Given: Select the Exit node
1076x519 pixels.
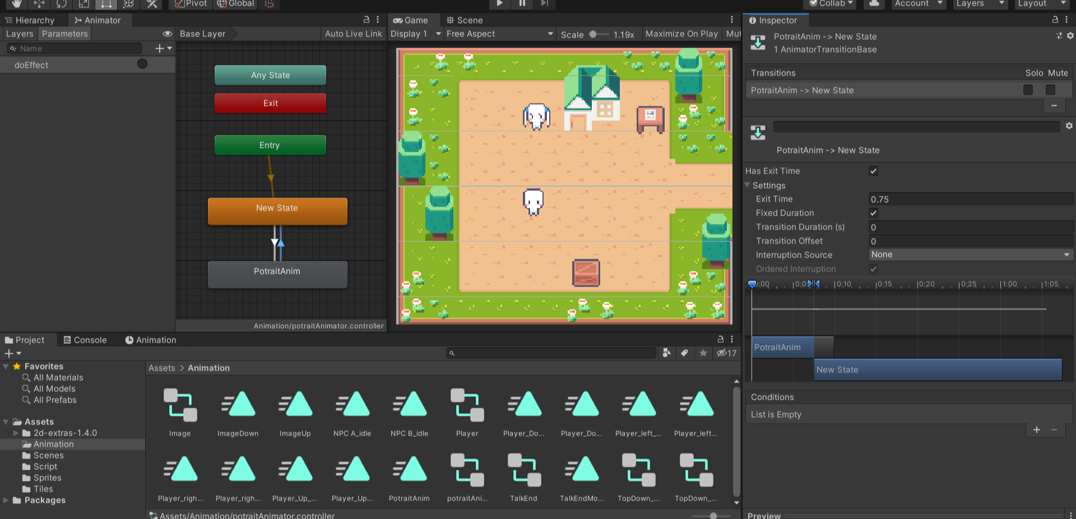Looking at the screenshot, I should [x=270, y=103].
